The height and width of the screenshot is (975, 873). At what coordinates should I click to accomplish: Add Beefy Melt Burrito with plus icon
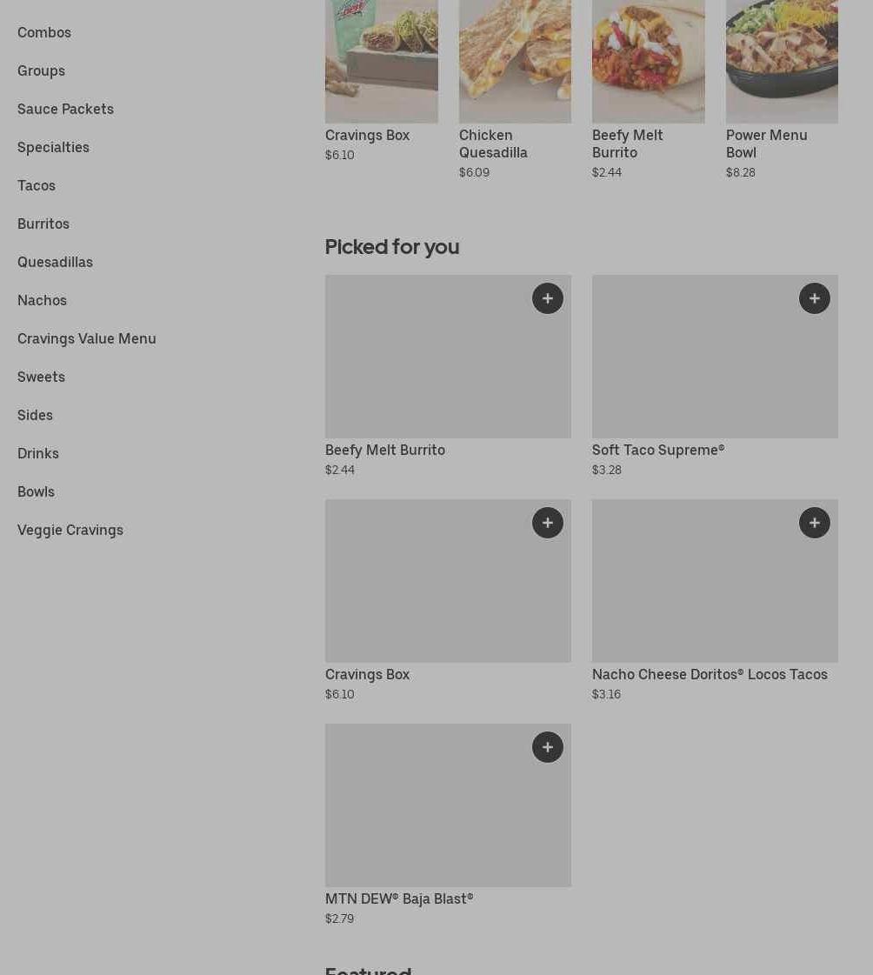pyautogui.click(x=548, y=298)
